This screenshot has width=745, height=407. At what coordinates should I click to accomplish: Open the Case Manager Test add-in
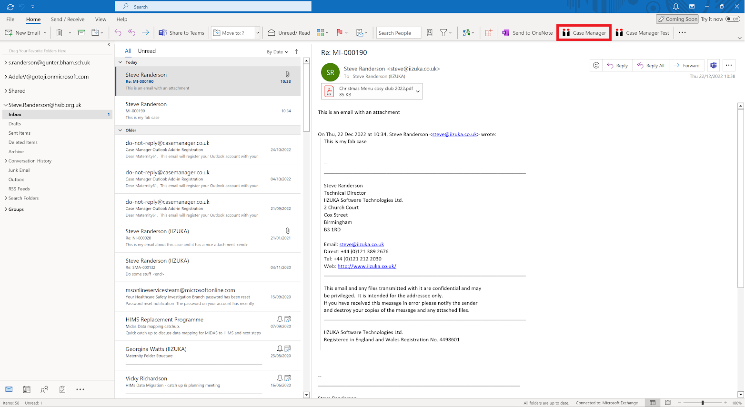642,33
